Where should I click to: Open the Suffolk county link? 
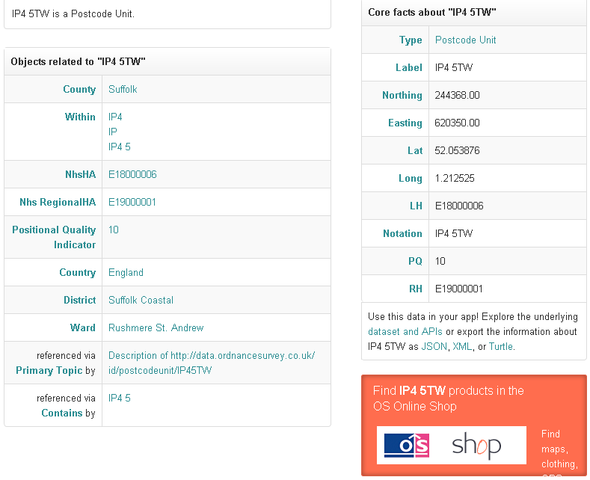(x=123, y=89)
